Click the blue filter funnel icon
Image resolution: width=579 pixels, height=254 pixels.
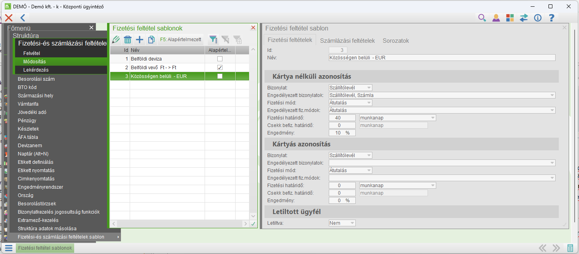(213, 39)
